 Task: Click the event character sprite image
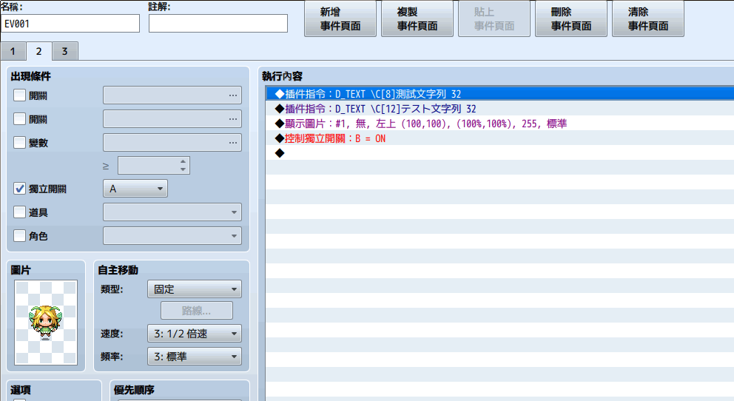click(x=46, y=323)
